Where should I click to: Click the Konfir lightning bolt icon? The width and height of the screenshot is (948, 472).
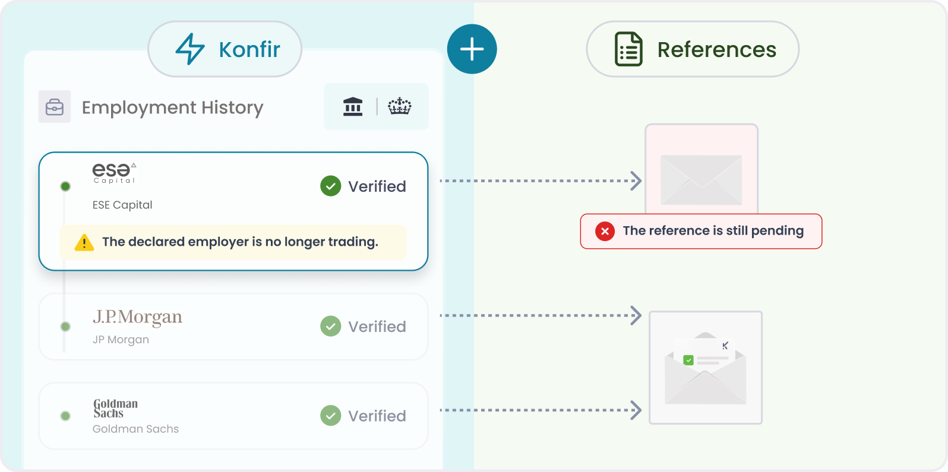190,49
